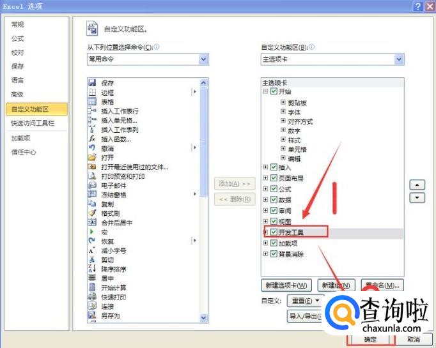Click the Insert Sheet Columns (插入工作表列) icon
The height and width of the screenshot is (348, 436).
[x=92, y=130]
